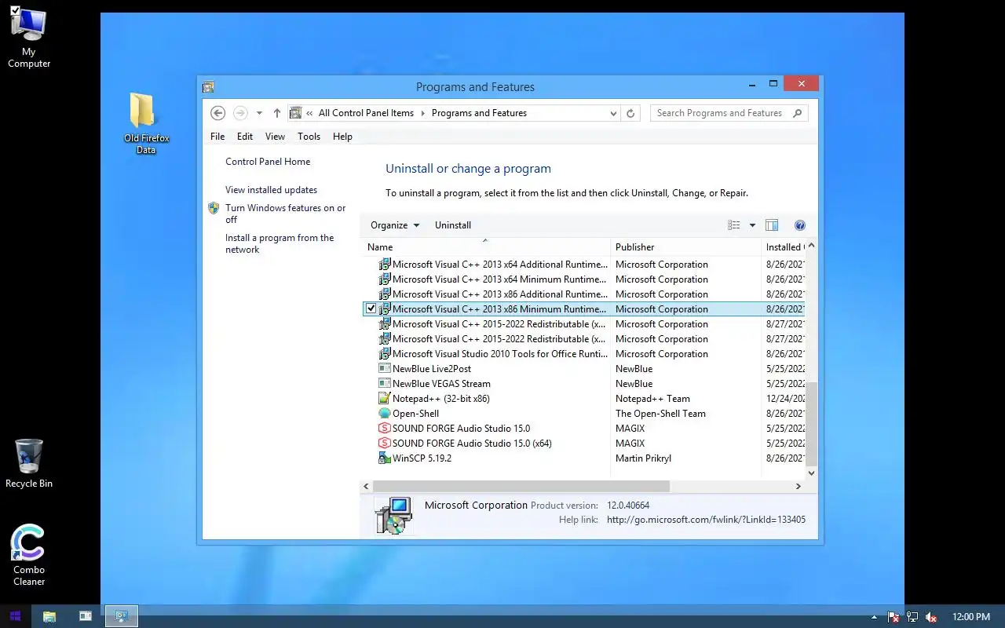Select Microsoft Visual C++ 2013 x64 Additional Runtime row

583,265
